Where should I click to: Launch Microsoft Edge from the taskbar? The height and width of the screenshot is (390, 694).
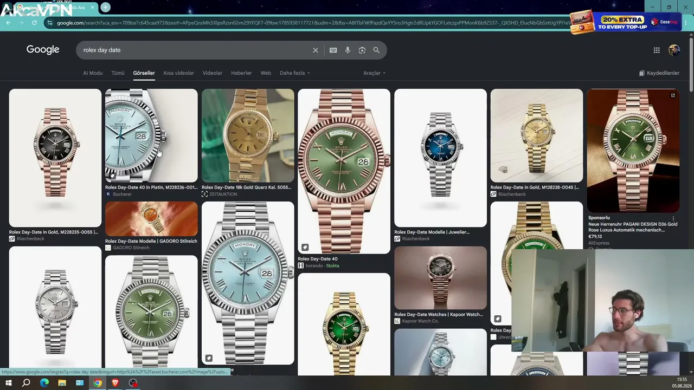click(x=44, y=383)
